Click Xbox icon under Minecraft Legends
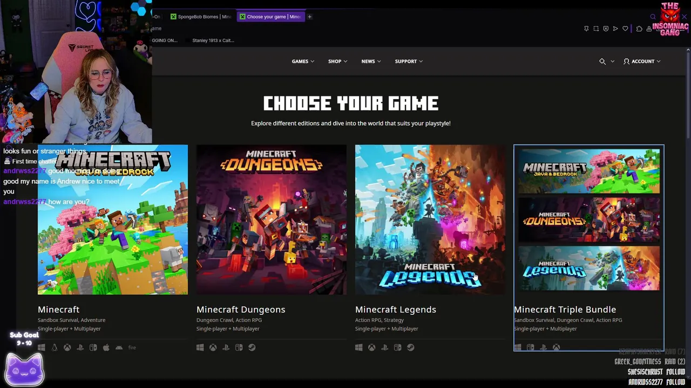 pyautogui.click(x=371, y=348)
